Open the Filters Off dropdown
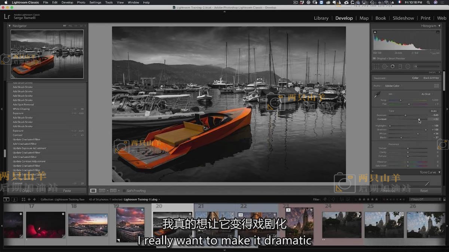The width and height of the screenshot is (449, 252). tap(425, 199)
